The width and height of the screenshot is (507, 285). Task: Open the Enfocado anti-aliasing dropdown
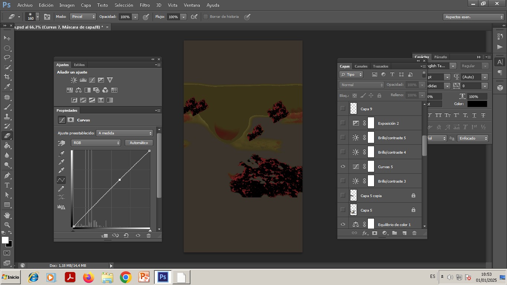(x=473, y=138)
